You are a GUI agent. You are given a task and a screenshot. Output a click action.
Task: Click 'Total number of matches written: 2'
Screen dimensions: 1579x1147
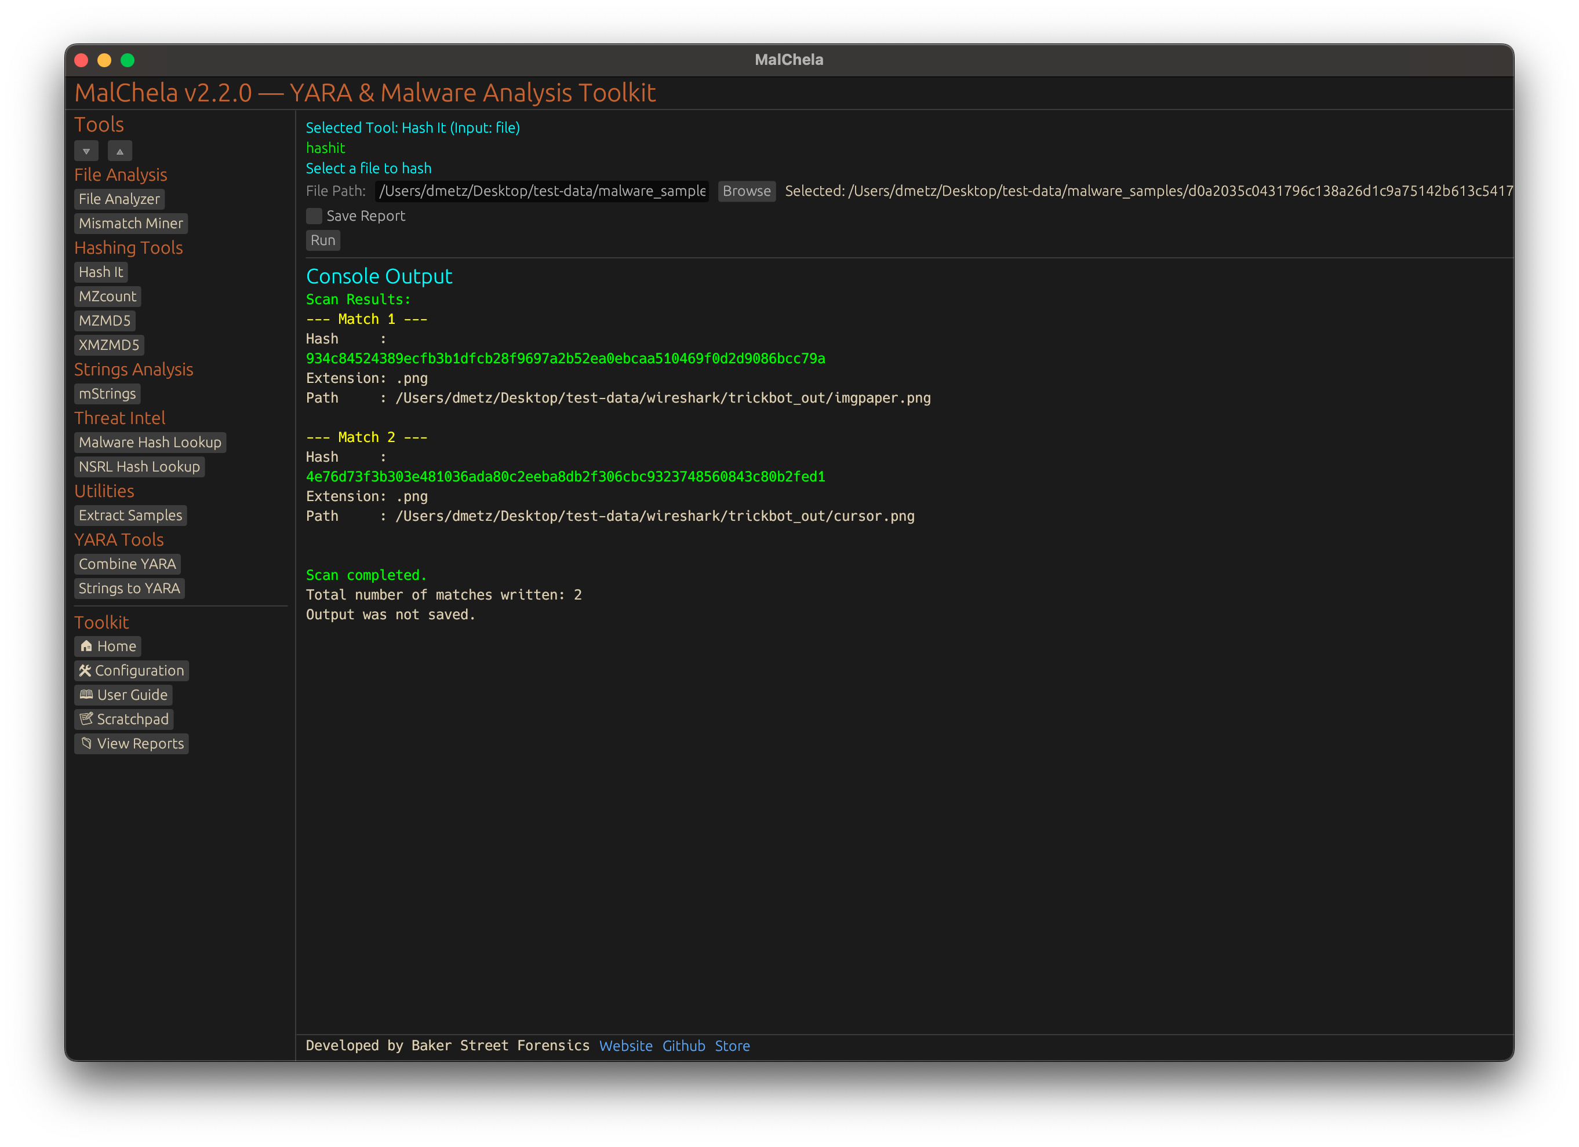[444, 595]
